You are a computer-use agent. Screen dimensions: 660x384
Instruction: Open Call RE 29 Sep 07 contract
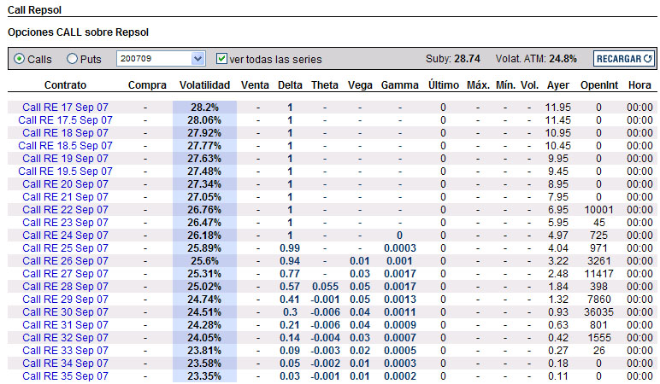pos(65,300)
